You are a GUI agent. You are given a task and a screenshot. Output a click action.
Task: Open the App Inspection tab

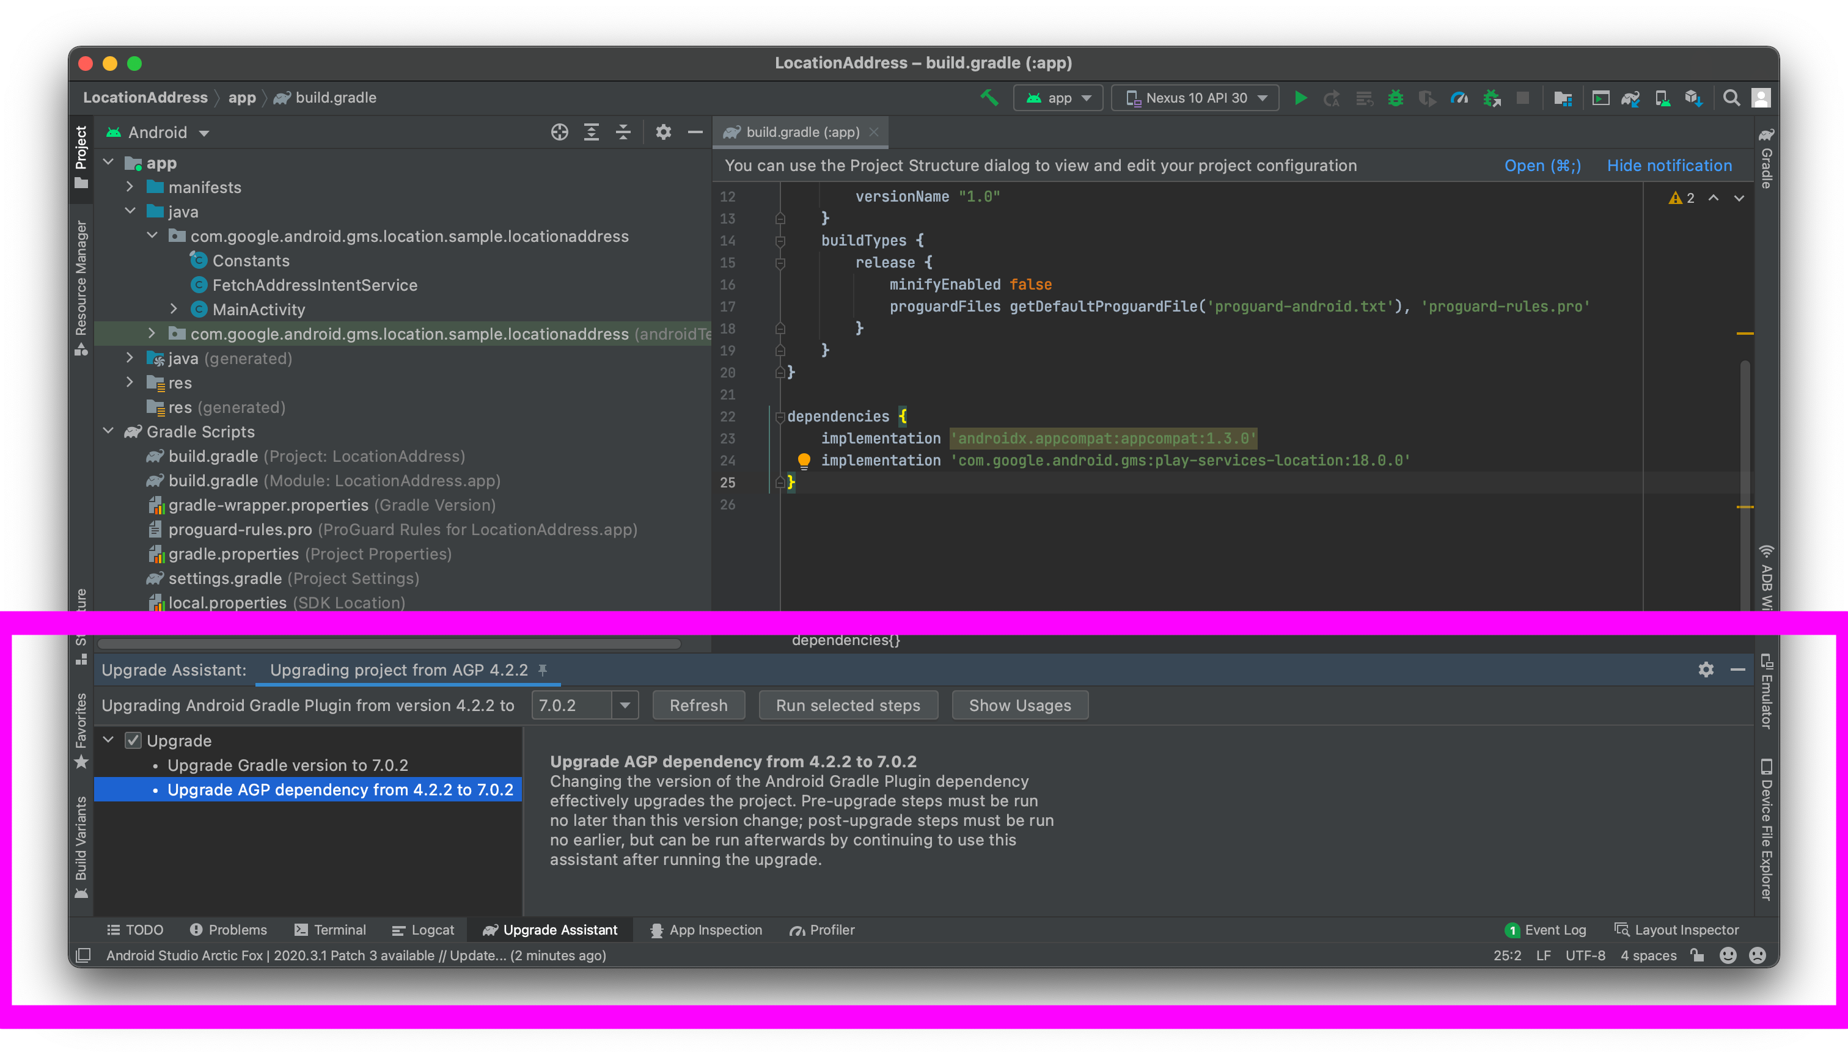706,929
